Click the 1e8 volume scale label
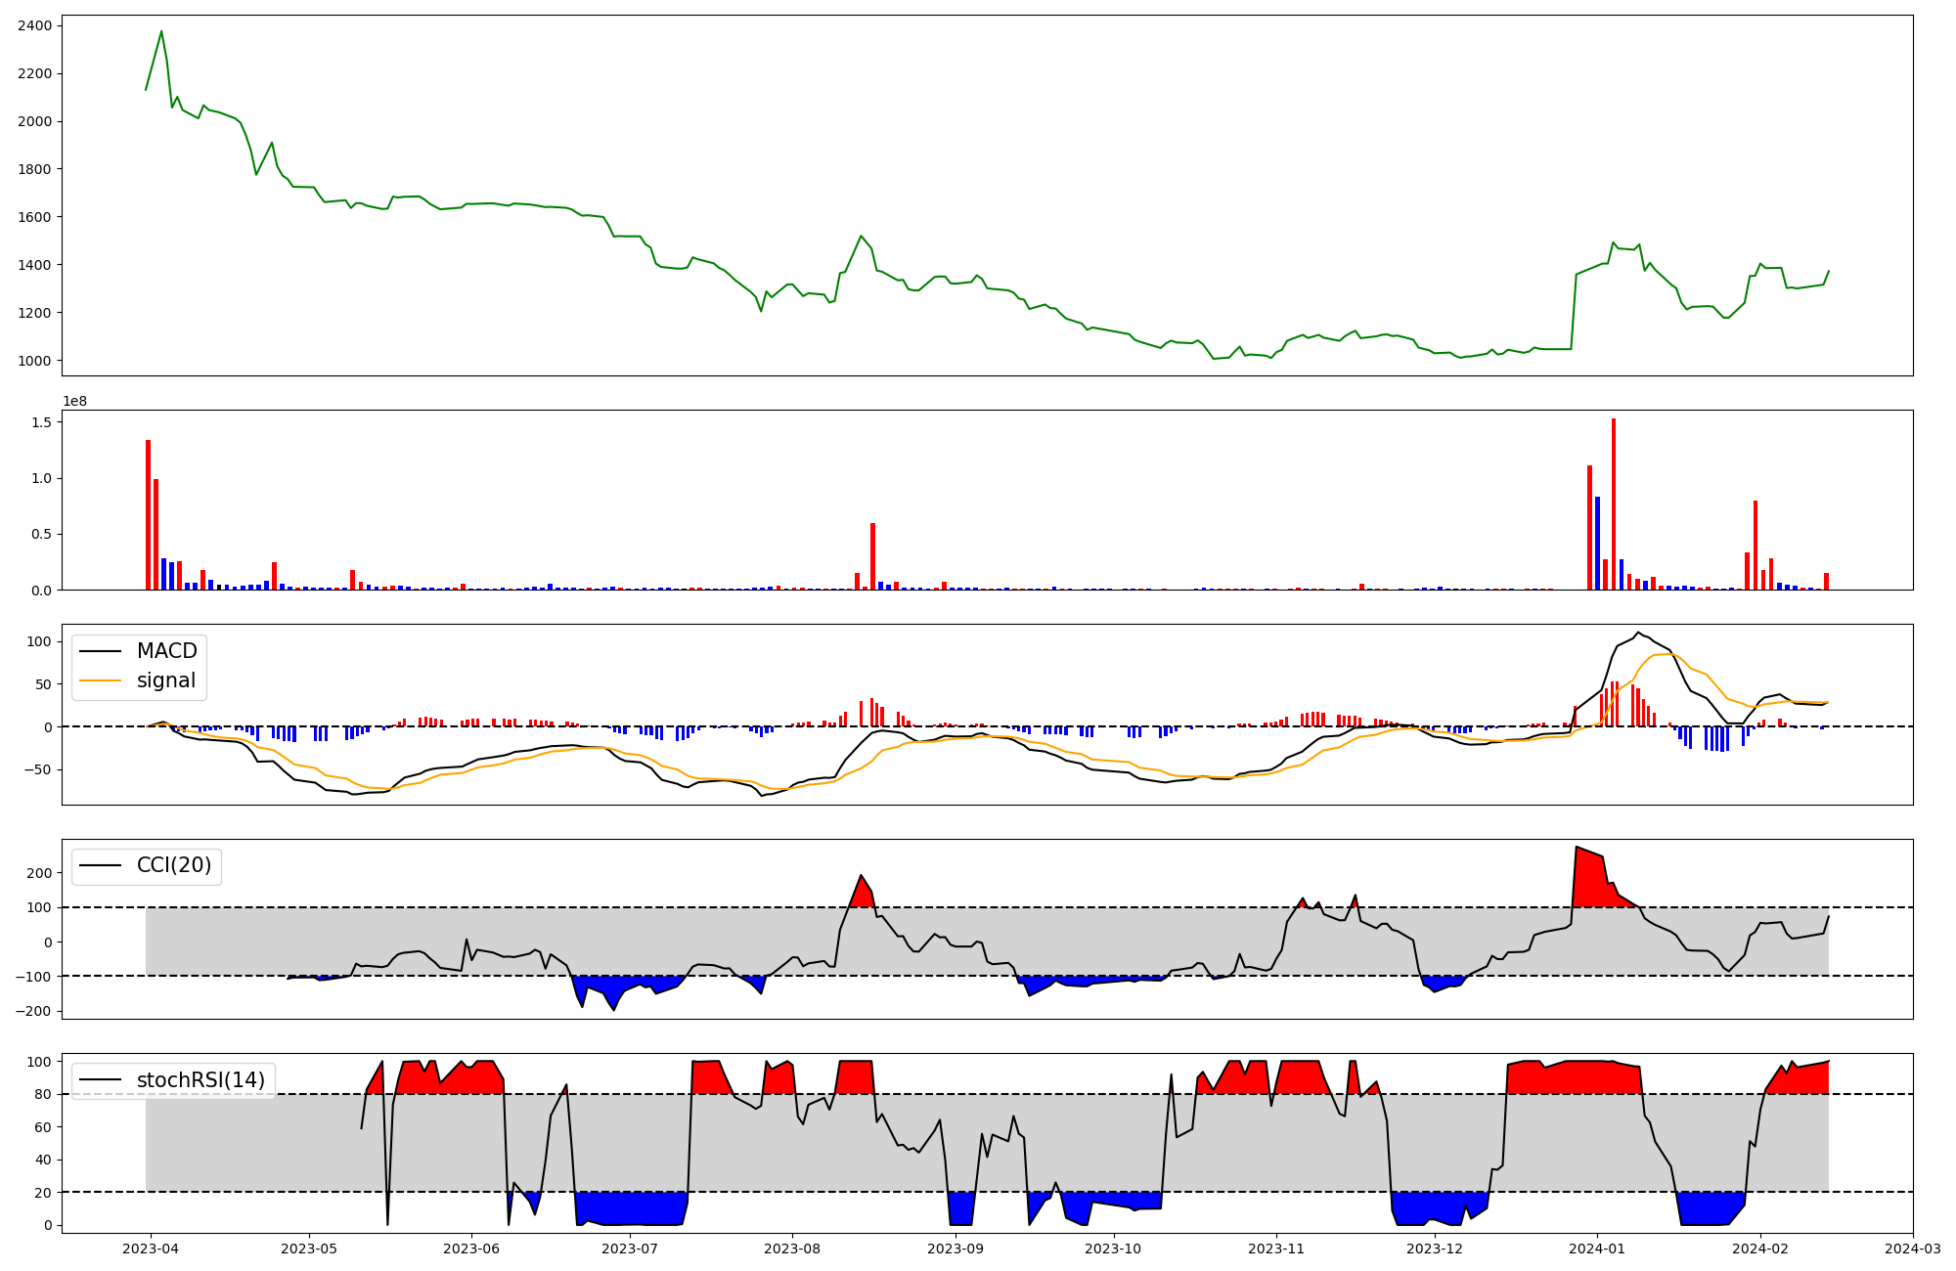Image resolution: width=1956 pixels, height=1271 pixels. click(75, 402)
